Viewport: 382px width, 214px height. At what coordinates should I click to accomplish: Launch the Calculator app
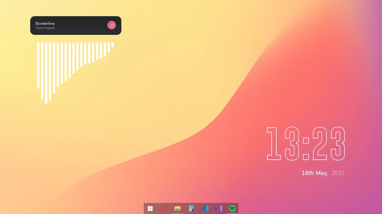coord(191,208)
